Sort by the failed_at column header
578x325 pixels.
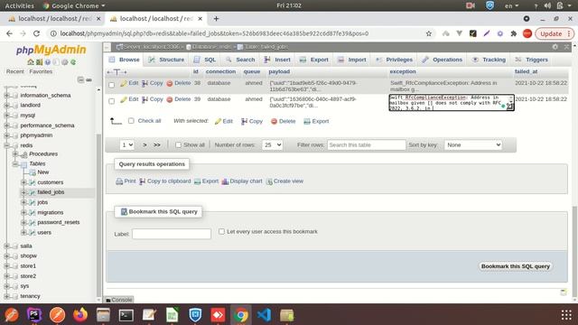526,71
